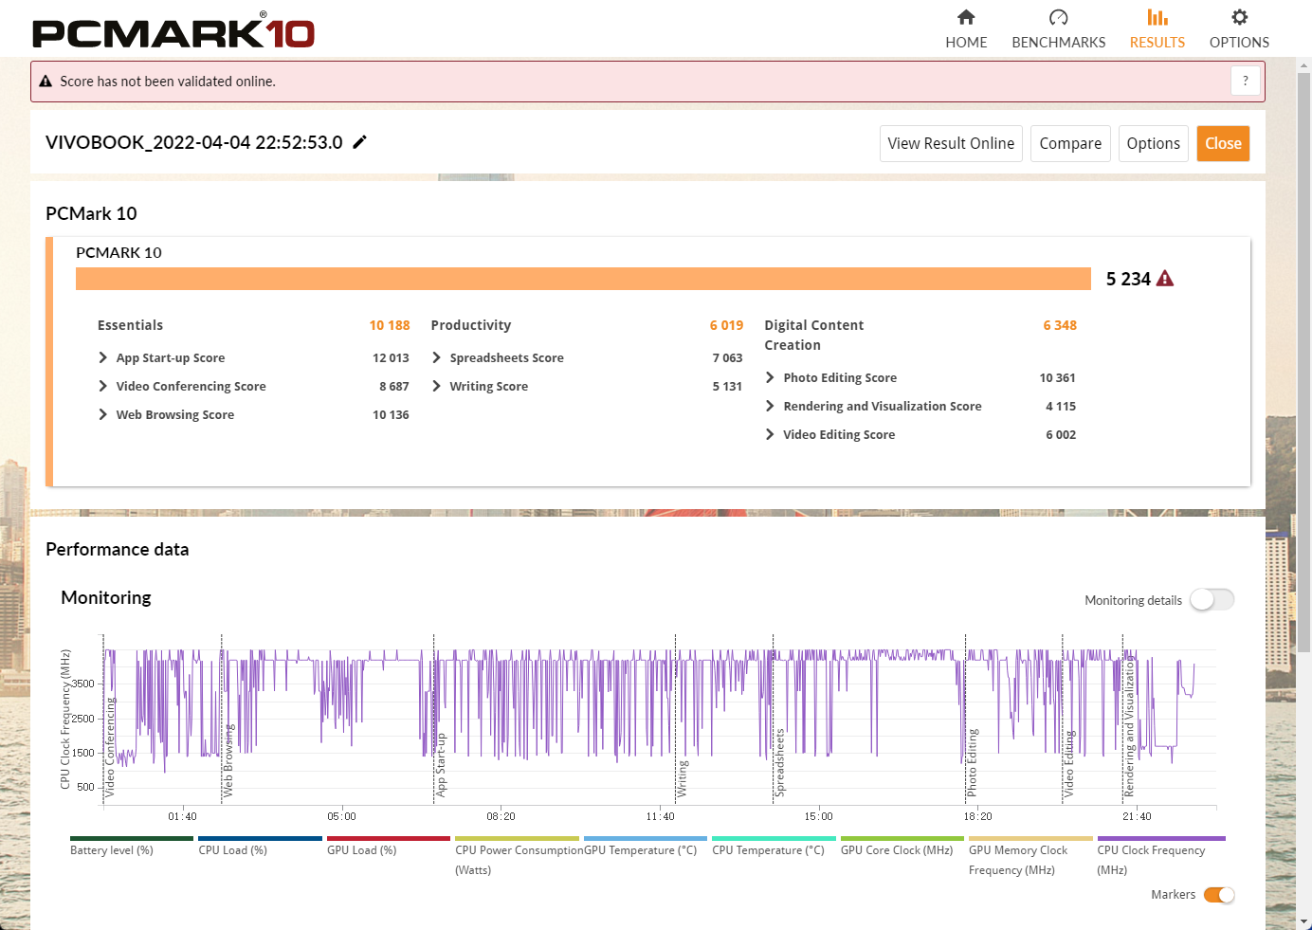The height and width of the screenshot is (930, 1312).
Task: Click the View Result Online button
Action: click(x=951, y=143)
